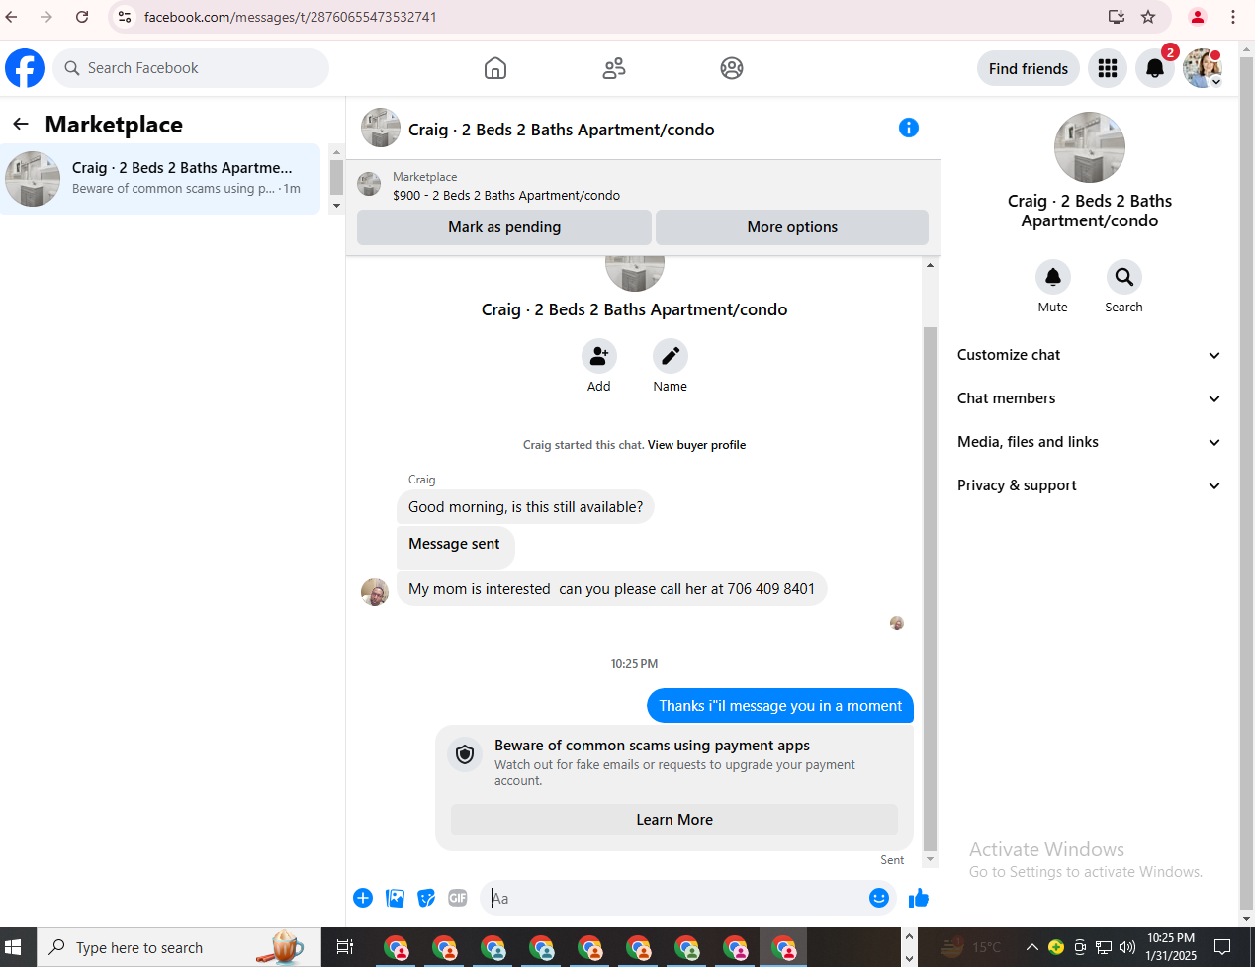Open the Windows Start button

click(x=14, y=947)
